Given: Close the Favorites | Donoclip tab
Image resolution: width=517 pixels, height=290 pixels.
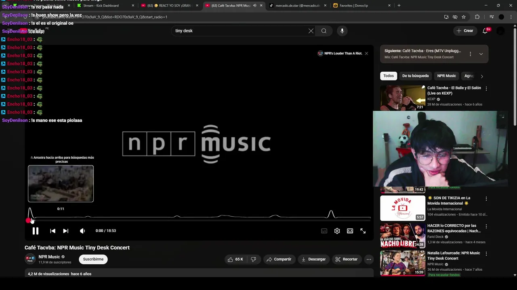Looking at the screenshot, I should pos(389,6).
